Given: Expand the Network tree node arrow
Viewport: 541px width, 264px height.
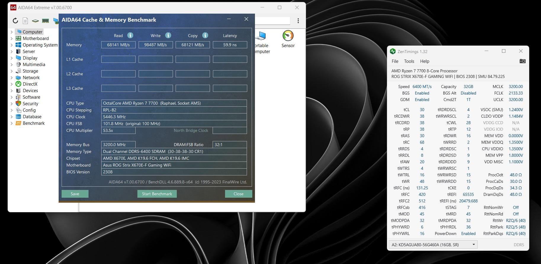Looking at the screenshot, I should pyautogui.click(x=12, y=77).
